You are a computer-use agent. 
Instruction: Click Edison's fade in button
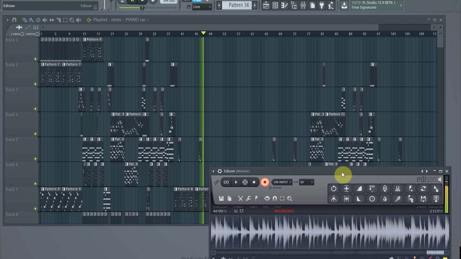[x=359, y=188]
